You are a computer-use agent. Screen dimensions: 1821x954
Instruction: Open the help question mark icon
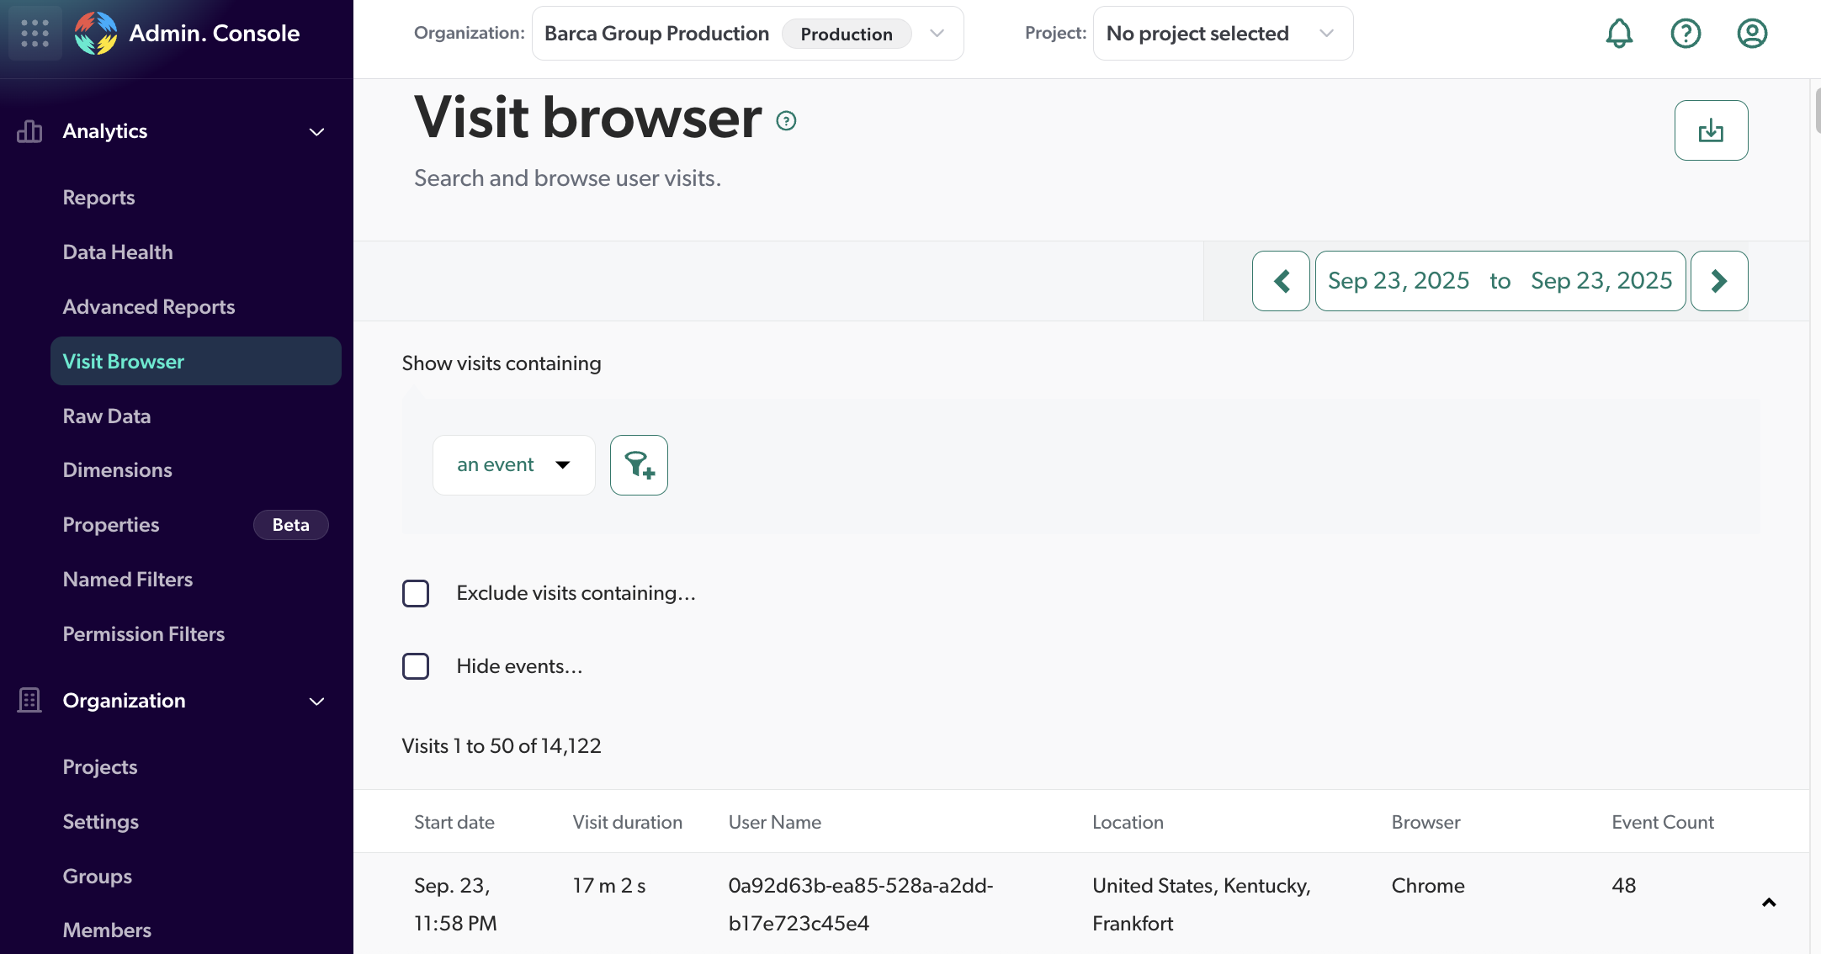point(1686,34)
